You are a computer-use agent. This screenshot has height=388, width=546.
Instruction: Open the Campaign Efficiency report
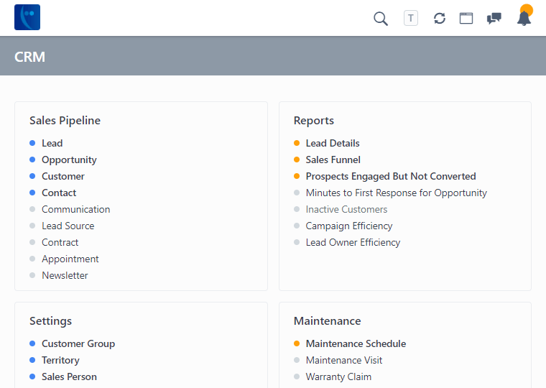(x=349, y=226)
